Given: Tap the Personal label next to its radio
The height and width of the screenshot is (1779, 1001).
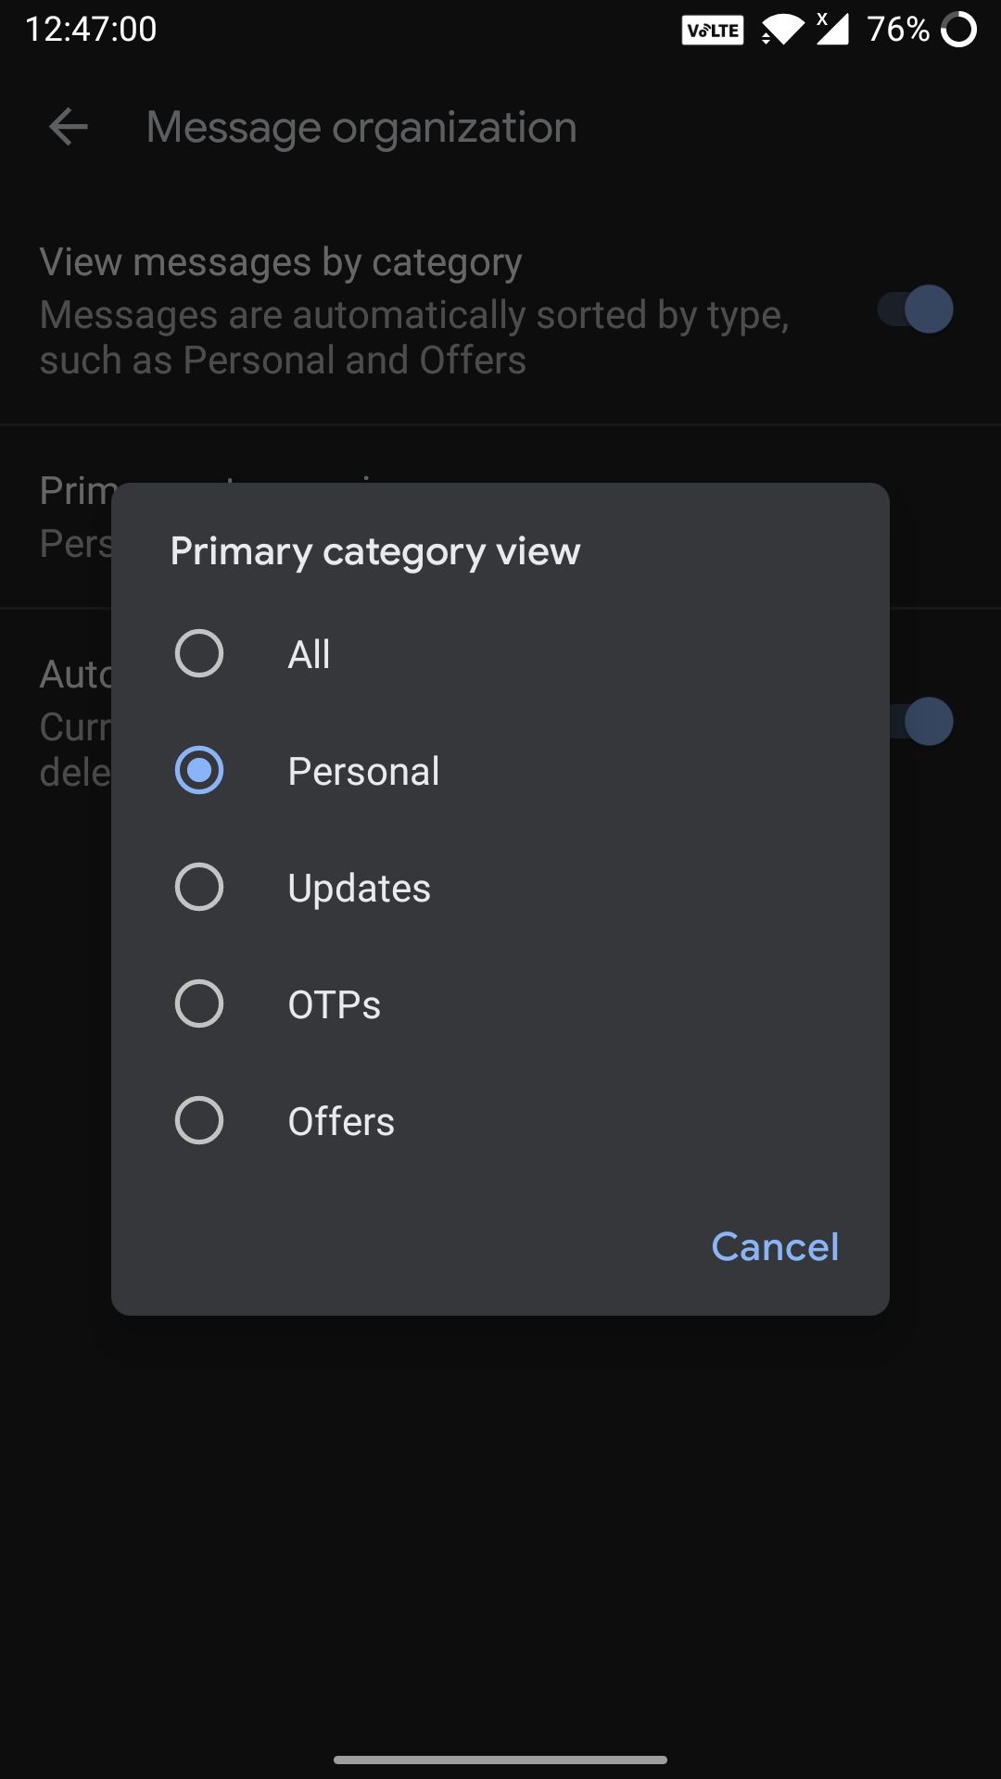Looking at the screenshot, I should [363, 770].
